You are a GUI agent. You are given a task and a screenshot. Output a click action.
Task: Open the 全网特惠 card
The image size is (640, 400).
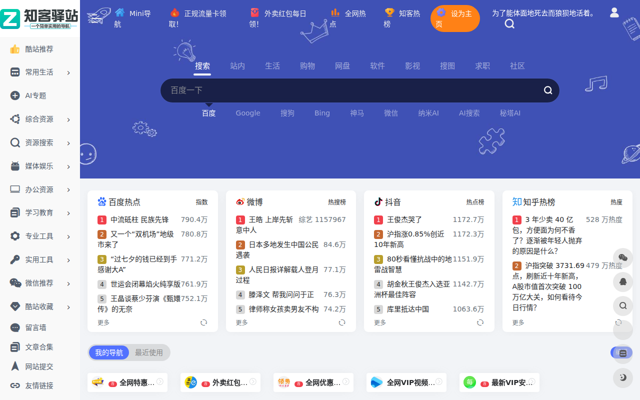coord(127,382)
